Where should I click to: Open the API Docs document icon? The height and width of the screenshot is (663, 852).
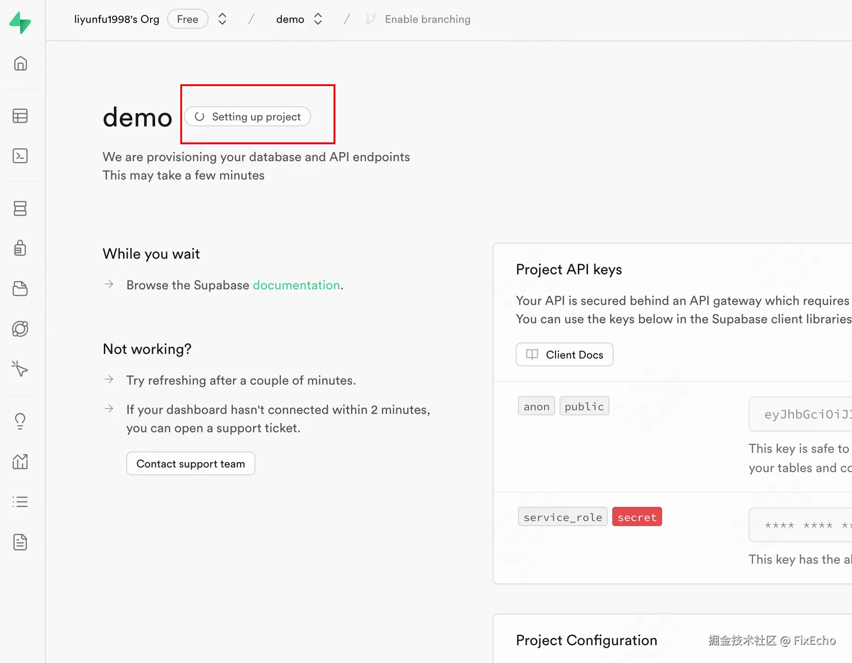click(x=20, y=542)
